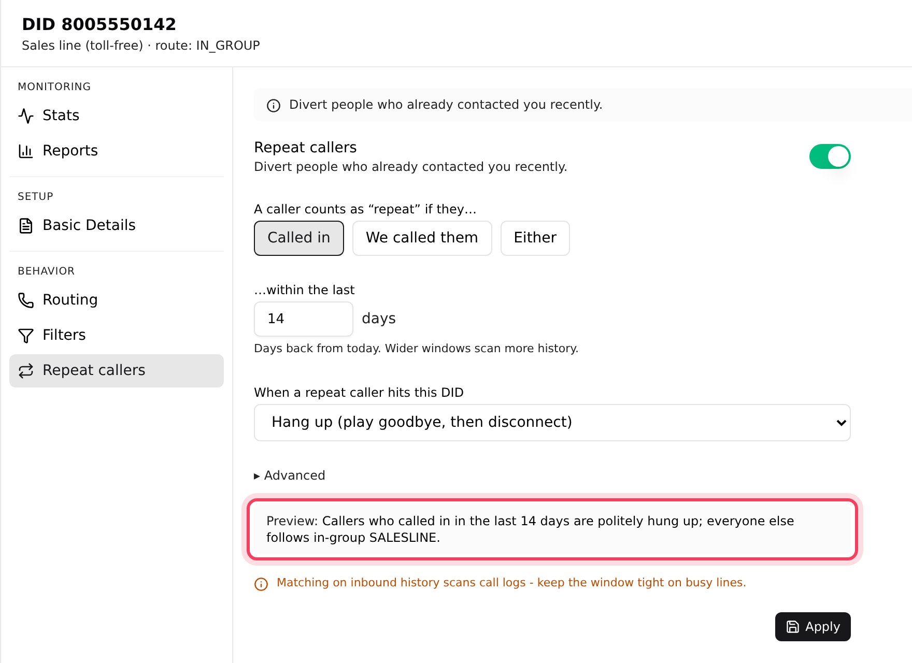This screenshot has height=663, width=912.
Task: Click the 'A caller counts as repeat' label
Action: pyautogui.click(x=365, y=209)
